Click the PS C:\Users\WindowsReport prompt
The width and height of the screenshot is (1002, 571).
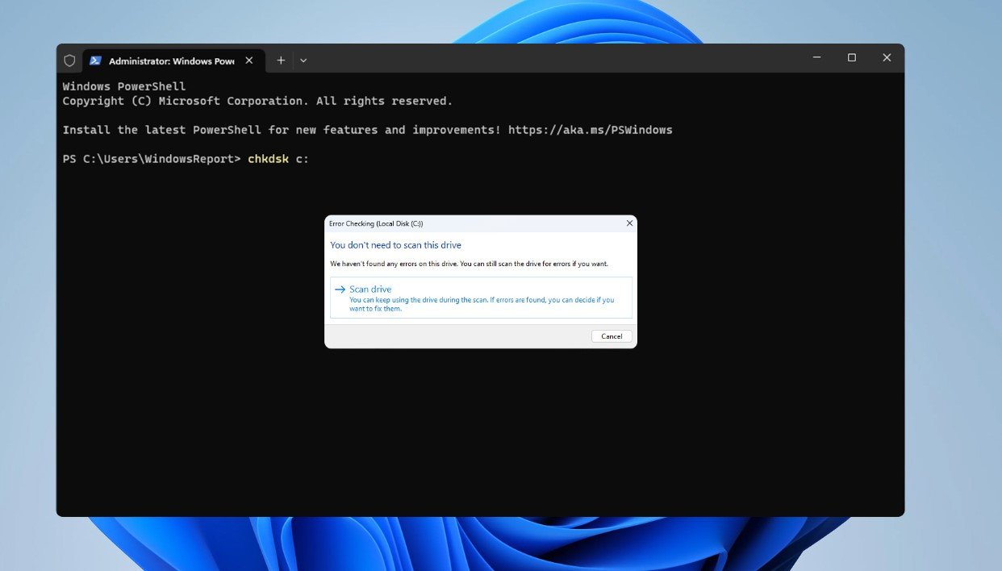pos(151,159)
